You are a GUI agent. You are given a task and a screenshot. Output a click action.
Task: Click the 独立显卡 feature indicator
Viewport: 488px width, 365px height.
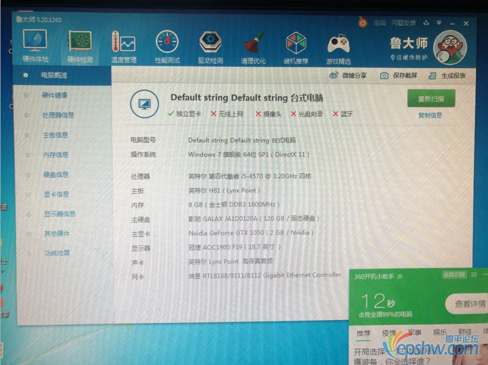pyautogui.click(x=185, y=114)
